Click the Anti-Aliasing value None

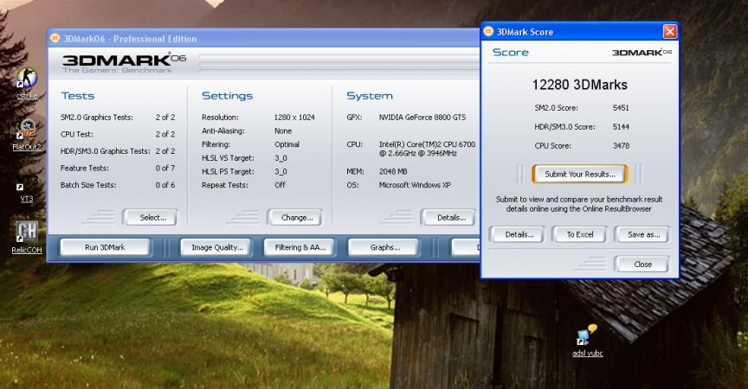point(283,131)
